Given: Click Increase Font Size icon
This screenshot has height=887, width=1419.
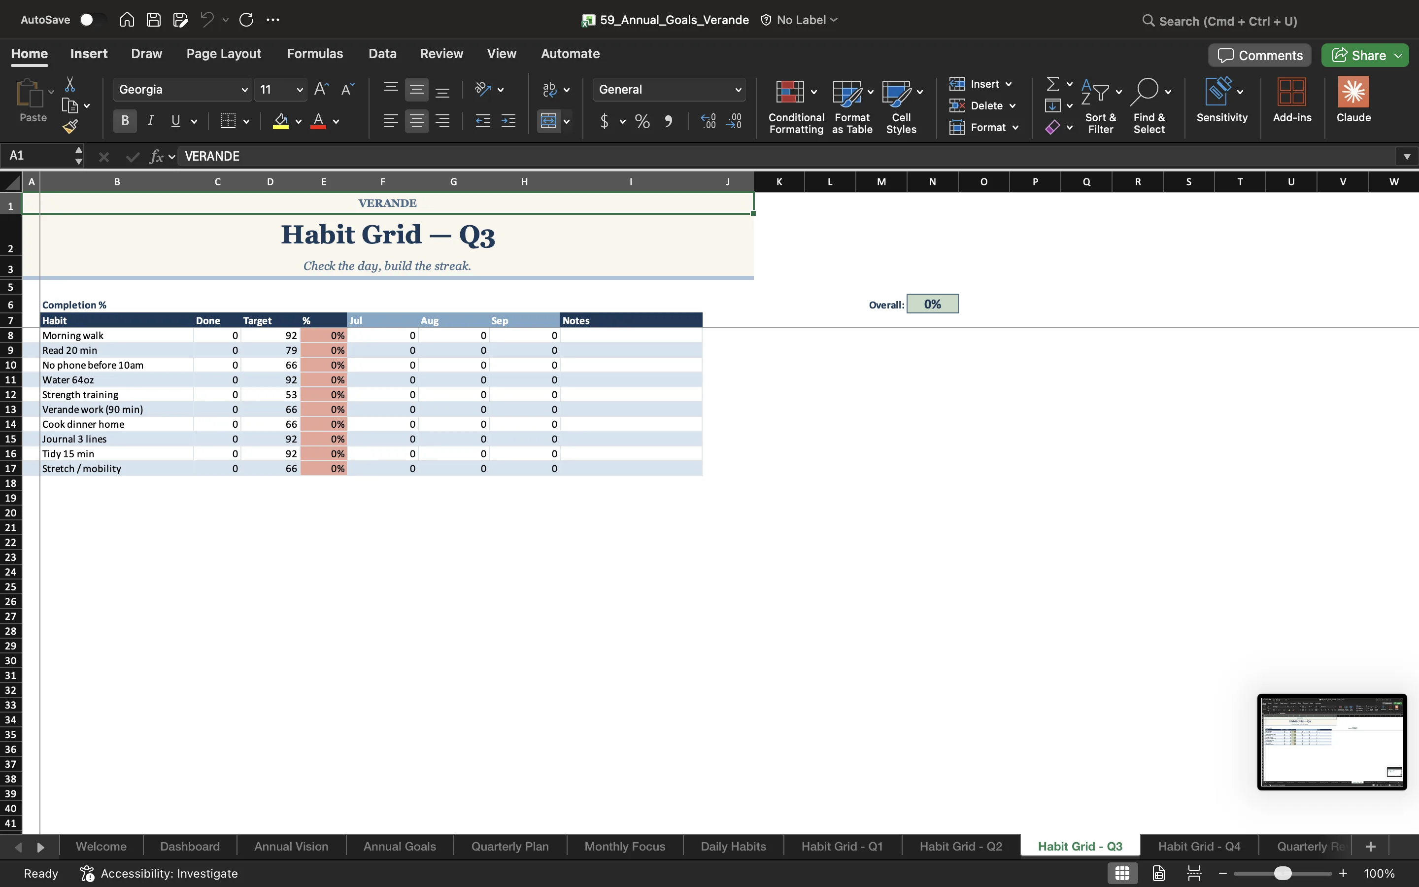Looking at the screenshot, I should [x=321, y=89].
